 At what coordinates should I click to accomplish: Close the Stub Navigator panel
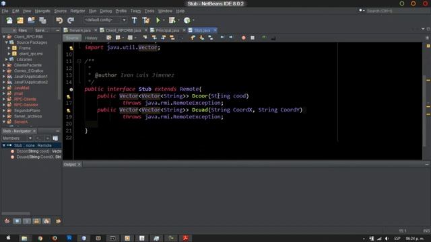point(34,131)
